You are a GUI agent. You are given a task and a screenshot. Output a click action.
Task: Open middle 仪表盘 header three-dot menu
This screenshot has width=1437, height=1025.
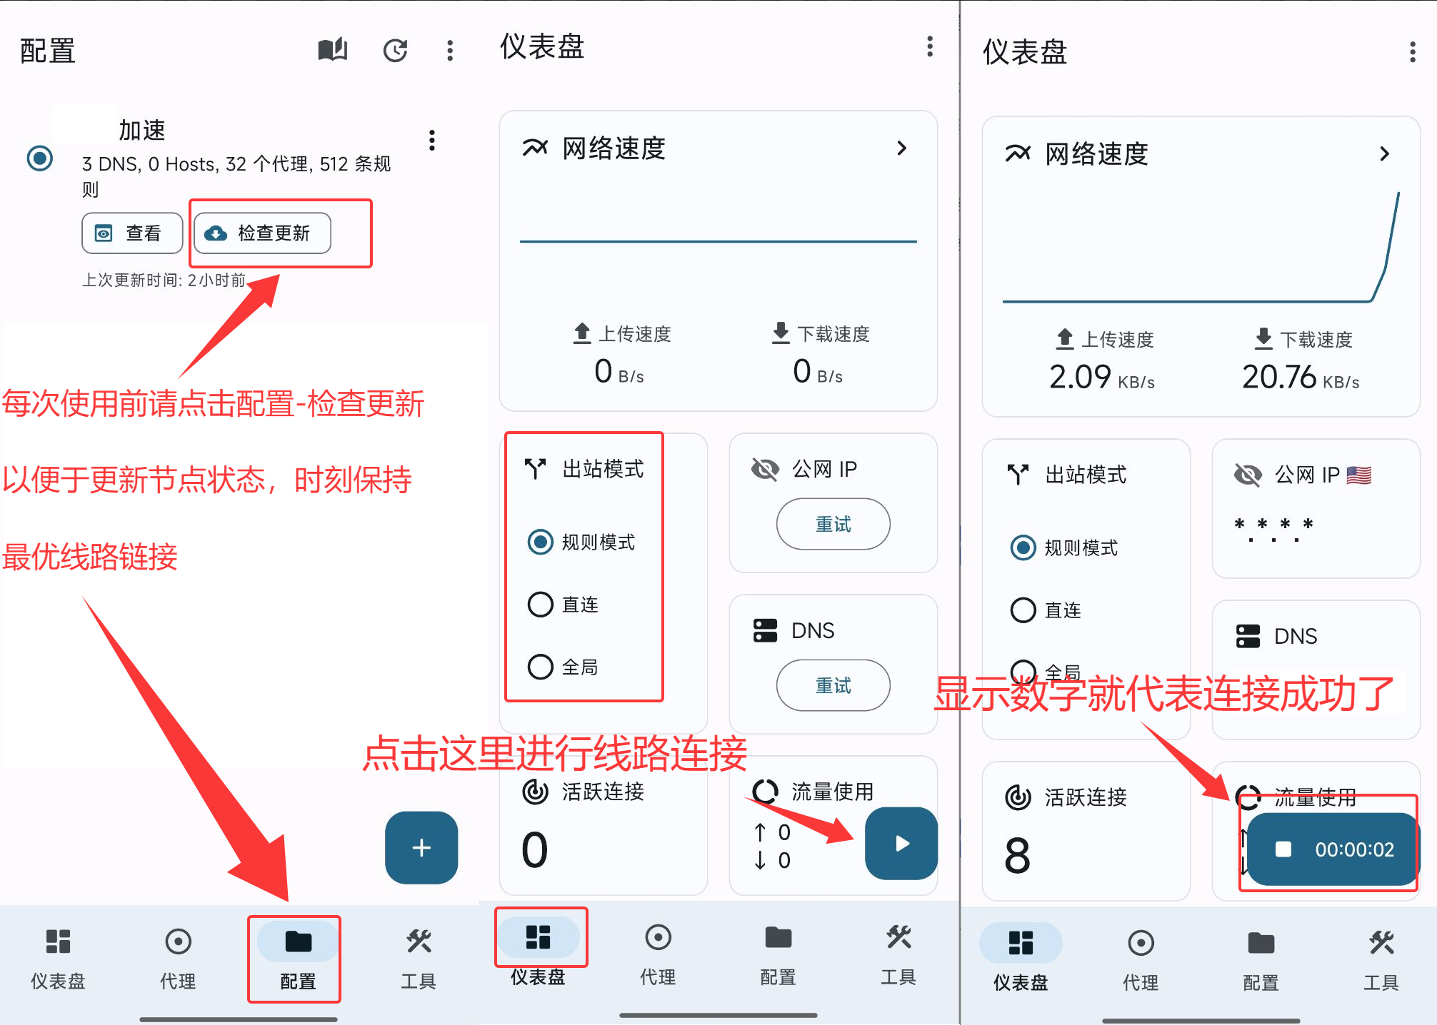coord(929,47)
